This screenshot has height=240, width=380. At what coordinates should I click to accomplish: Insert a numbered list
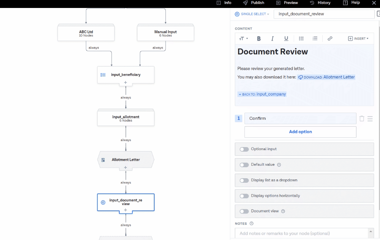pyautogui.click(x=315, y=39)
